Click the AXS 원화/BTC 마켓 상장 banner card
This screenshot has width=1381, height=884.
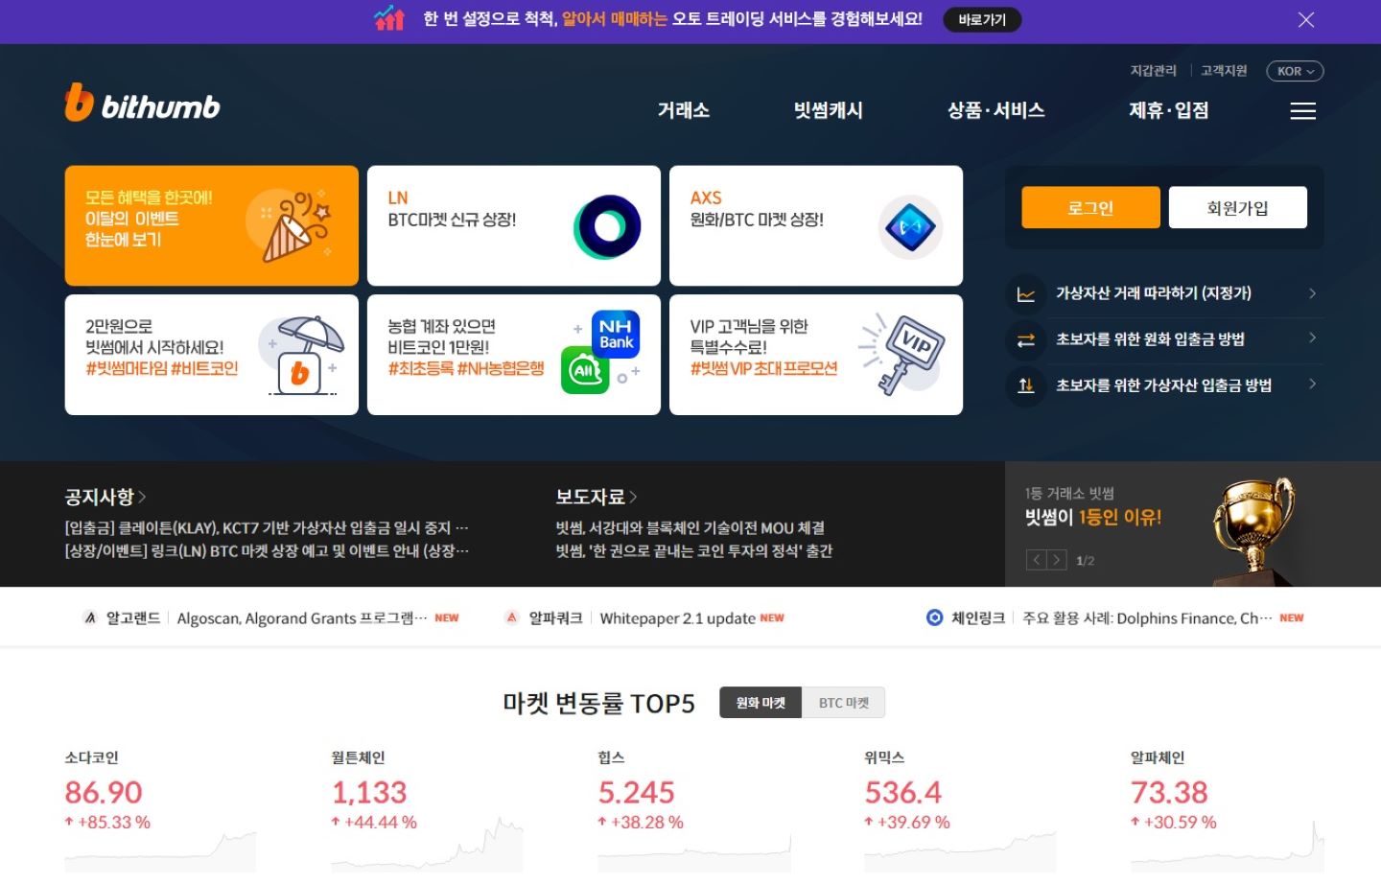[x=815, y=225]
